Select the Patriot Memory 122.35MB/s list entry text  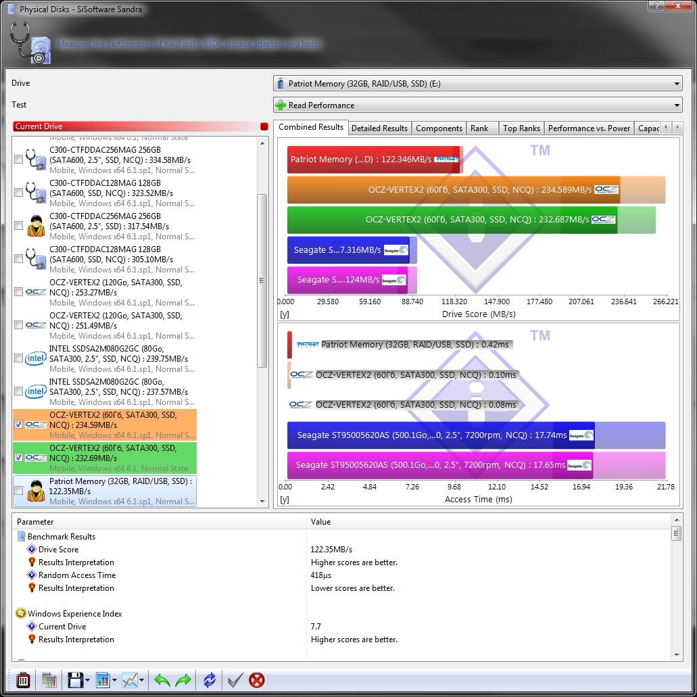point(120,491)
